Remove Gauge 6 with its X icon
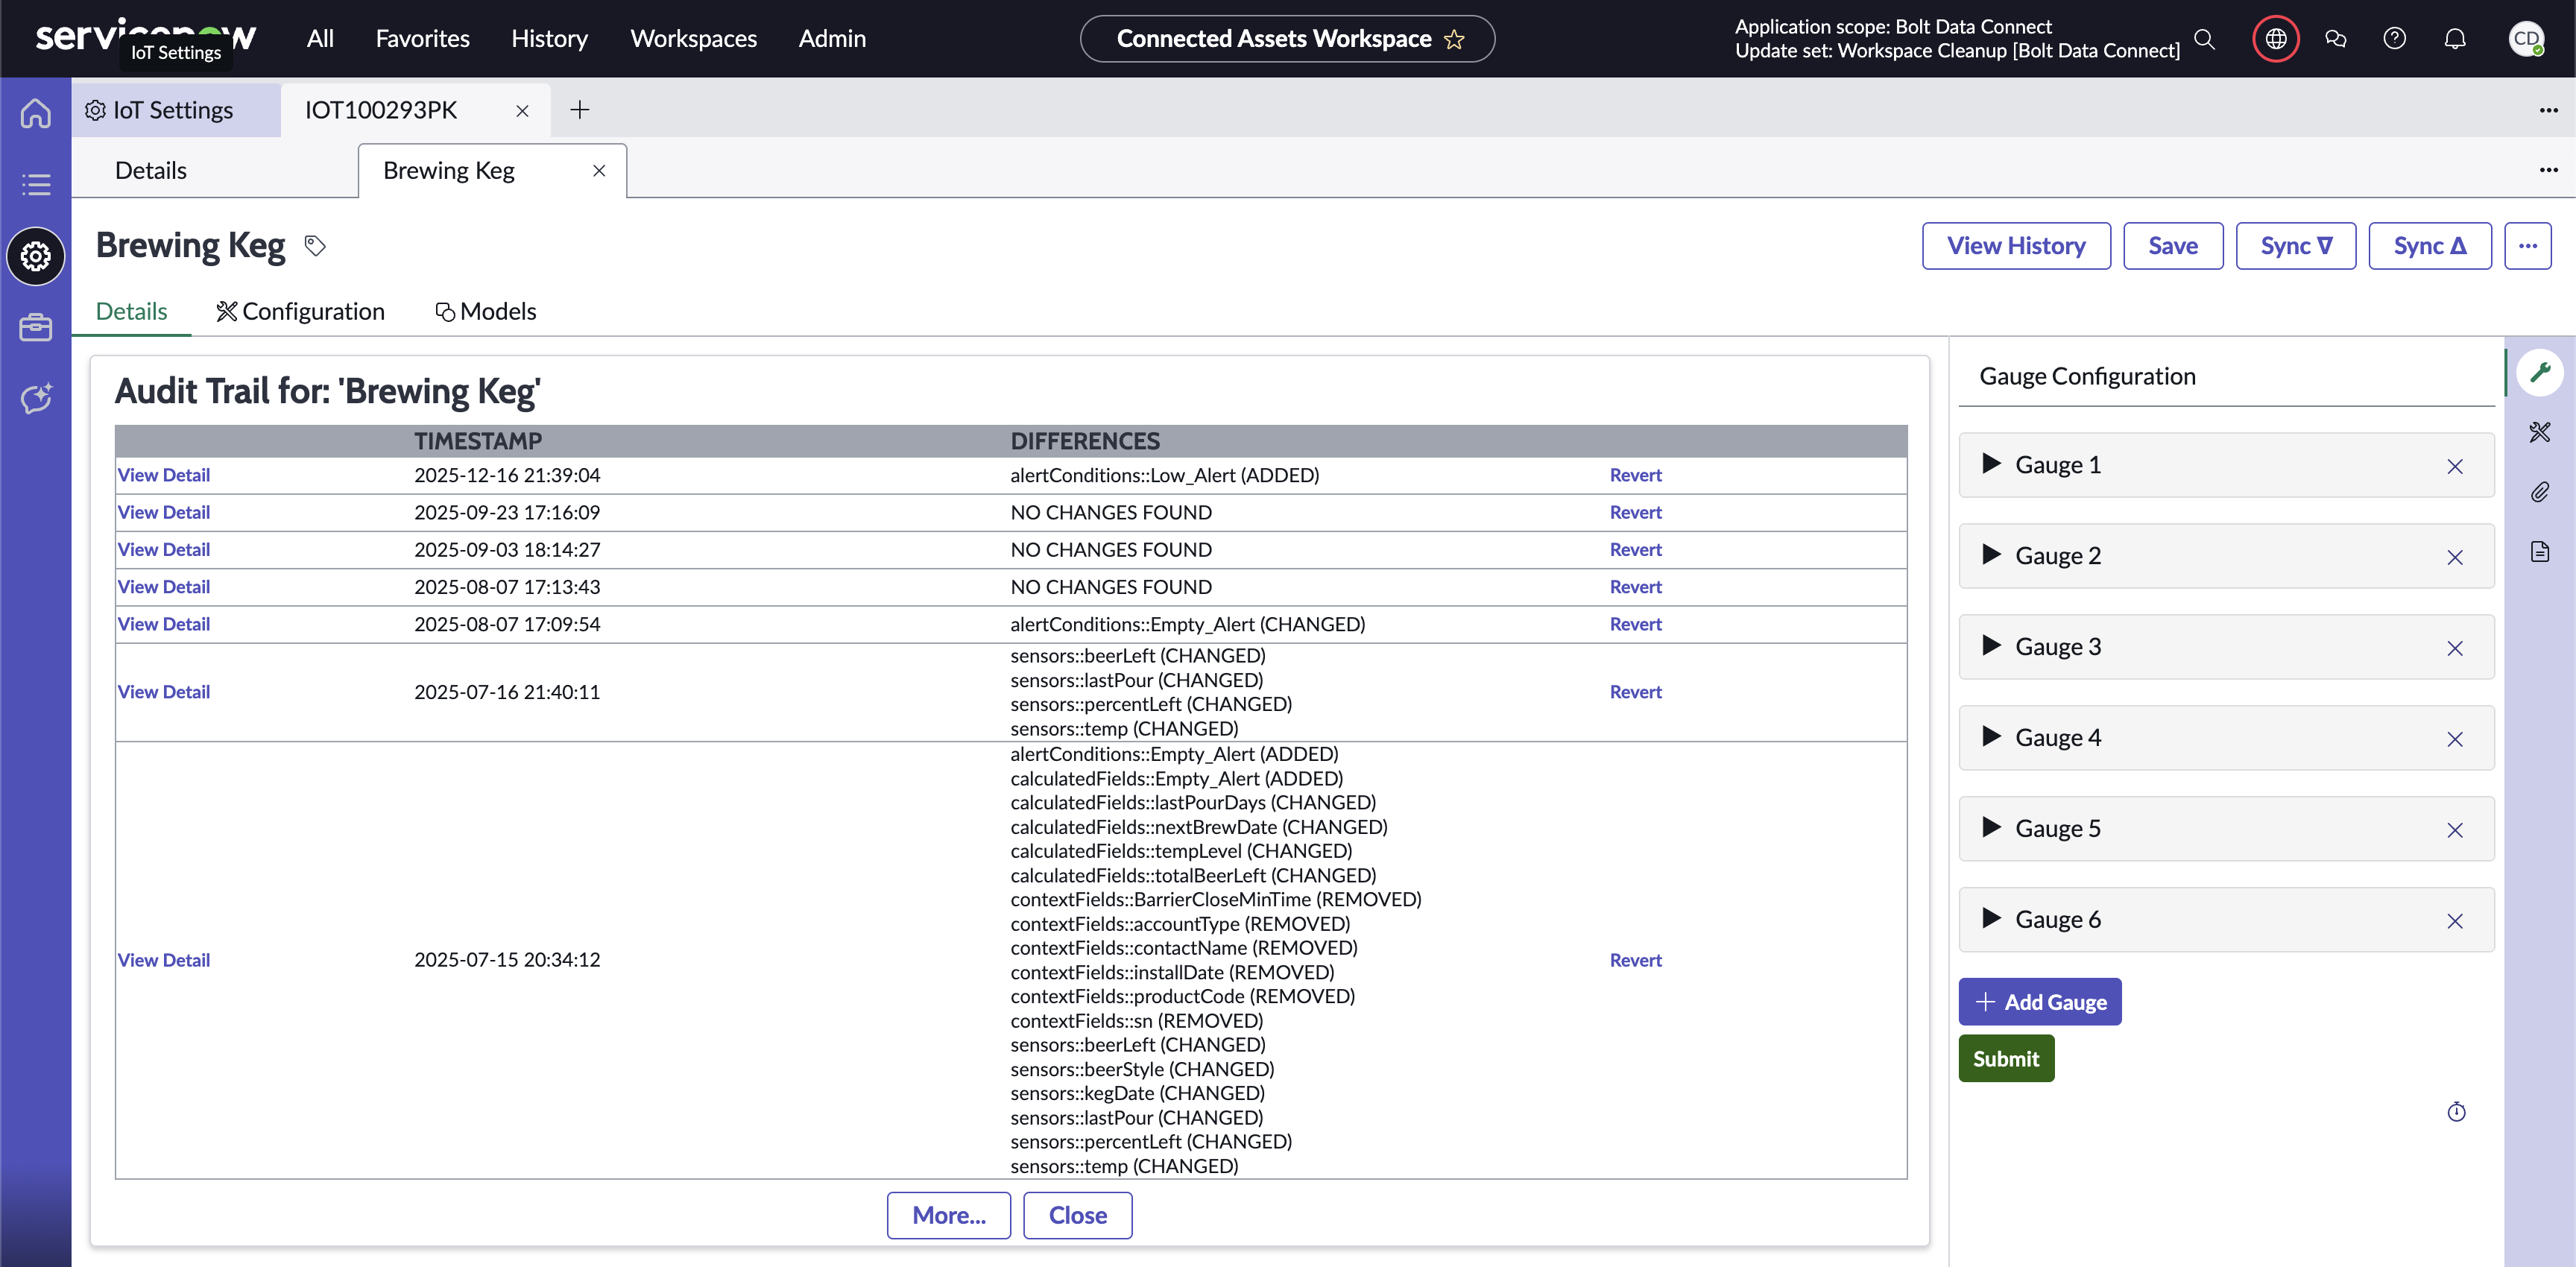Image resolution: width=2576 pixels, height=1267 pixels. pos(2454,921)
